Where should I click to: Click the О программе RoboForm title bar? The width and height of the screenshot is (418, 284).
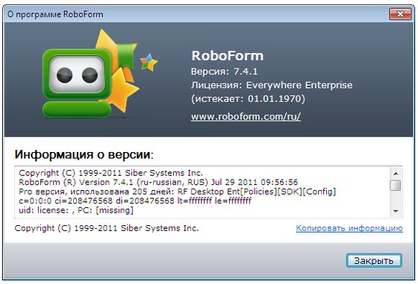click(195, 14)
